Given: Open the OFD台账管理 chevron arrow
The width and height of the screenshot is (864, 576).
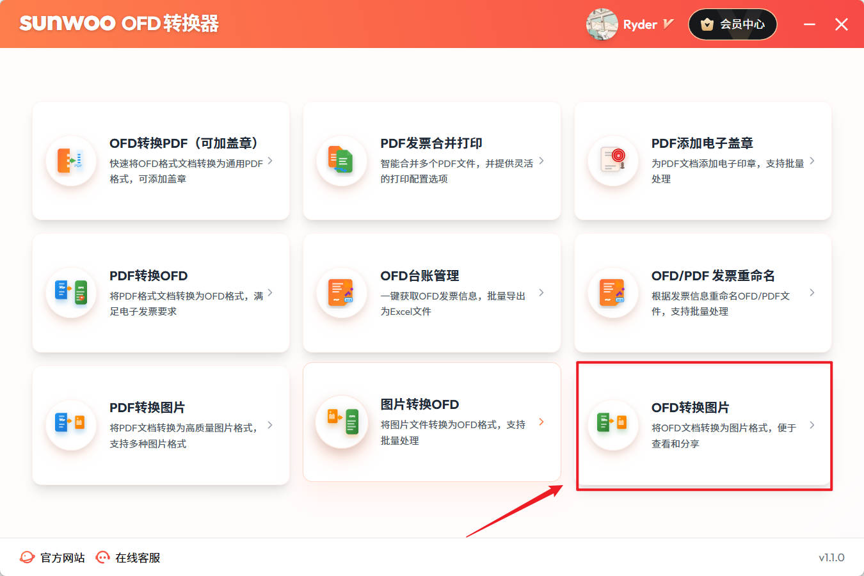Looking at the screenshot, I should (541, 292).
